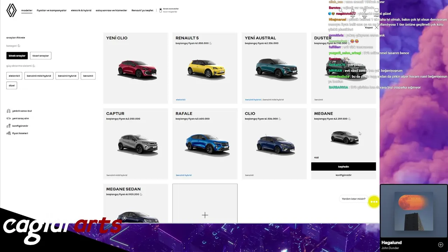The height and width of the screenshot is (252, 448).
Task: Open the 'modeller' menu
Action: coord(27,10)
